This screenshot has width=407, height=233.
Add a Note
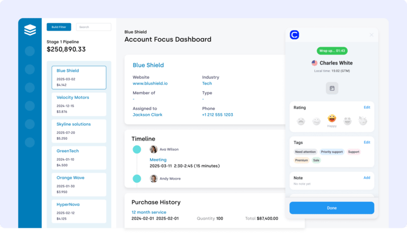click(367, 178)
